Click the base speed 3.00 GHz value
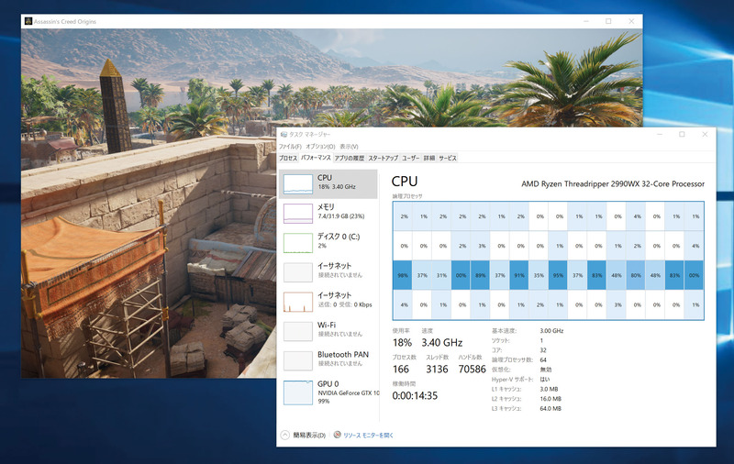734x464 pixels. click(551, 331)
